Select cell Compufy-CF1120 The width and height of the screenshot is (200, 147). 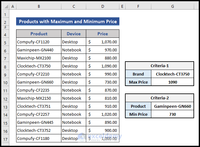click(39, 42)
